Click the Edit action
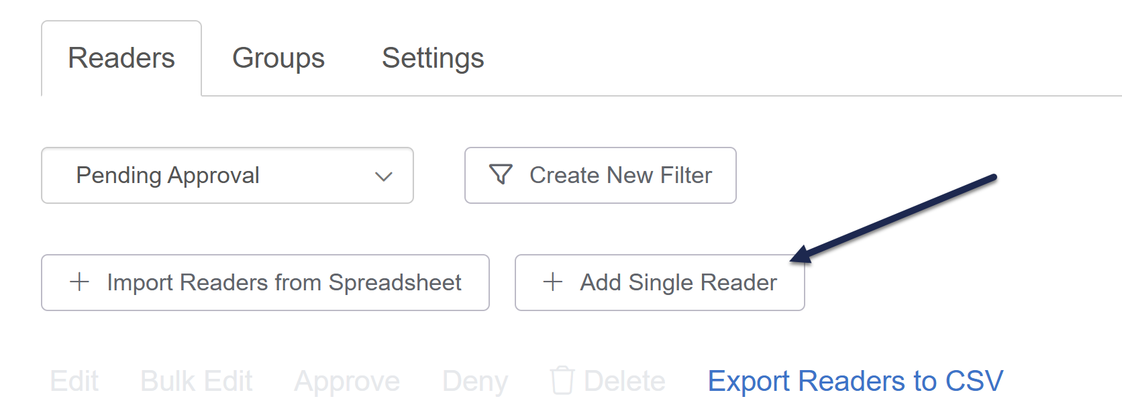The height and width of the screenshot is (411, 1122). [x=74, y=381]
